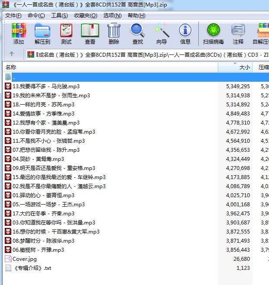Click mp3 icon of 01.驿动的心 file
This screenshot has height=285, width=269.
coord(8,195)
